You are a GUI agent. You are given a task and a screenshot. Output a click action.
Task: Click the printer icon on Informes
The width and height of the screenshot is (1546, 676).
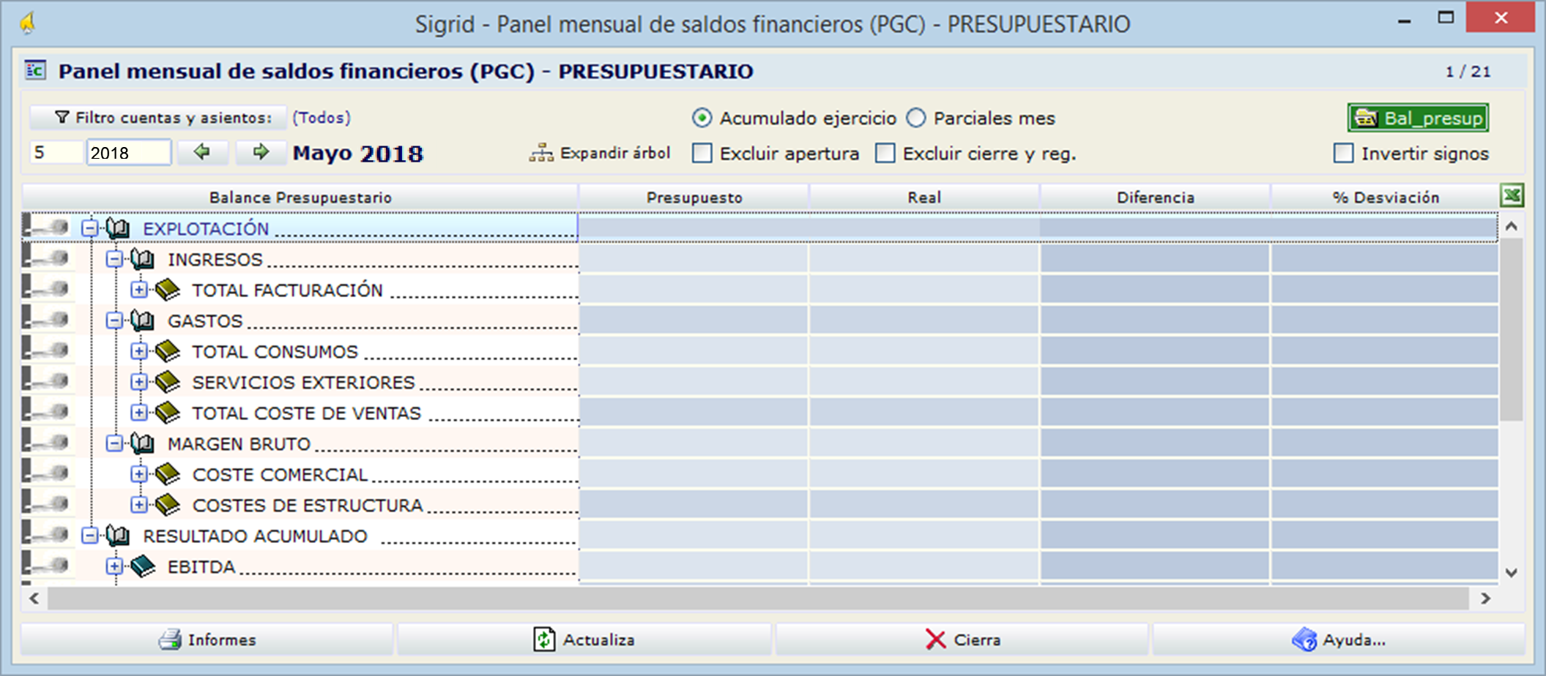[x=171, y=639]
